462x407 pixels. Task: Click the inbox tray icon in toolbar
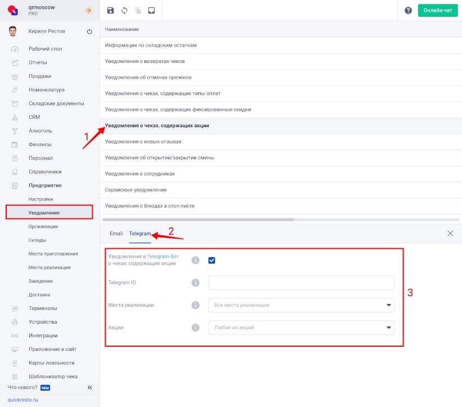(151, 11)
